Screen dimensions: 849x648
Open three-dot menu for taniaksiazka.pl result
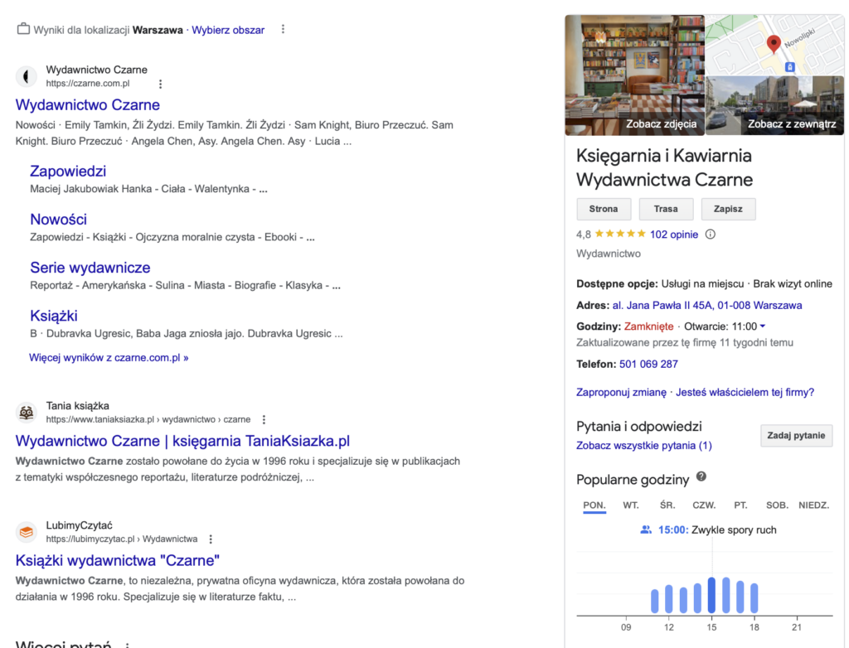coord(264,420)
